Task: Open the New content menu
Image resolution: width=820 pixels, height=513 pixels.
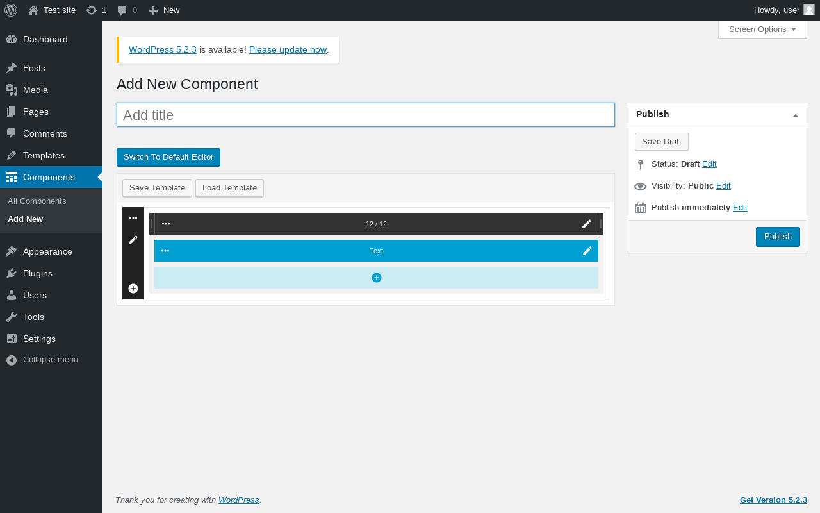Action: 164,10
